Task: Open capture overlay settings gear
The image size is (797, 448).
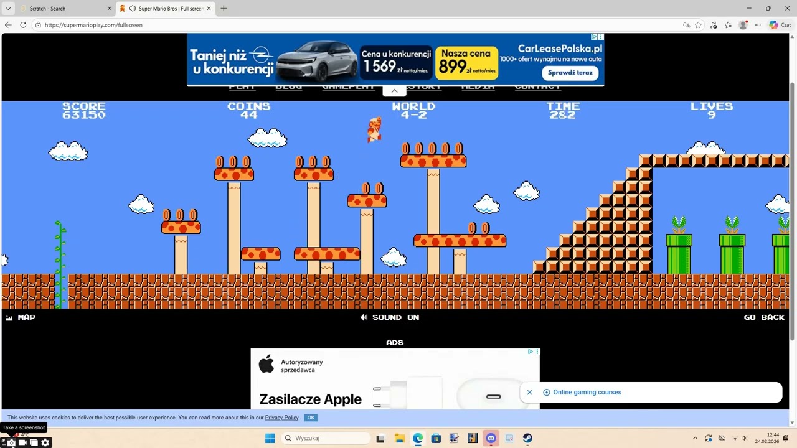Action: coord(45,442)
